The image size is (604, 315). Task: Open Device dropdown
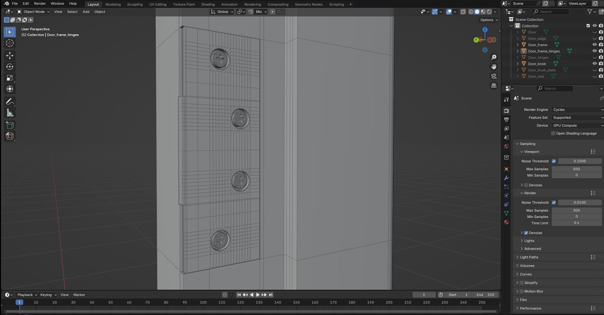[577, 125]
